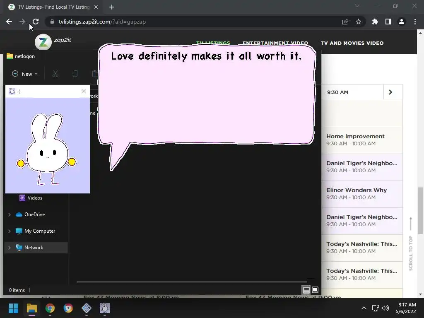The height and width of the screenshot is (318, 424).
Task: Open Chrome's tab search chevron
Action: (357, 6)
